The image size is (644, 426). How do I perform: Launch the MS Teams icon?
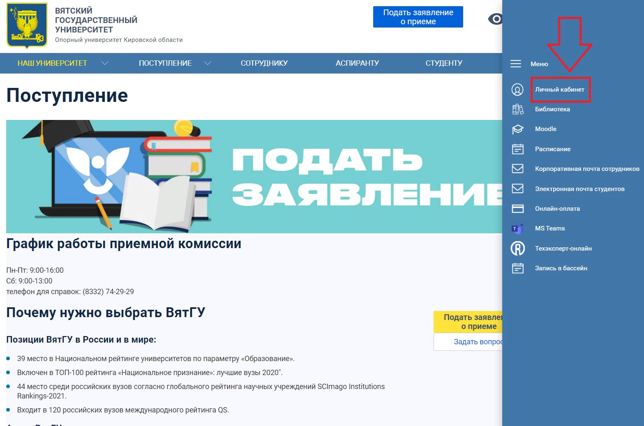click(x=517, y=228)
